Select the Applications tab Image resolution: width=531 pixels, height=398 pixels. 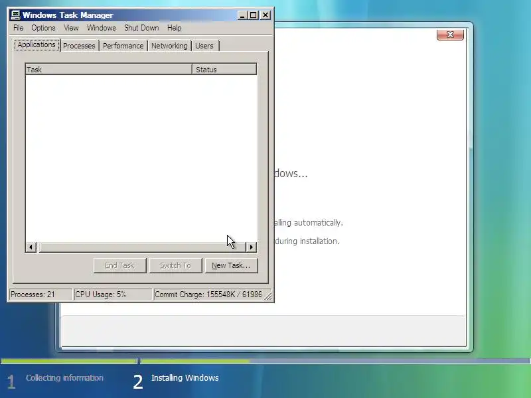37,44
